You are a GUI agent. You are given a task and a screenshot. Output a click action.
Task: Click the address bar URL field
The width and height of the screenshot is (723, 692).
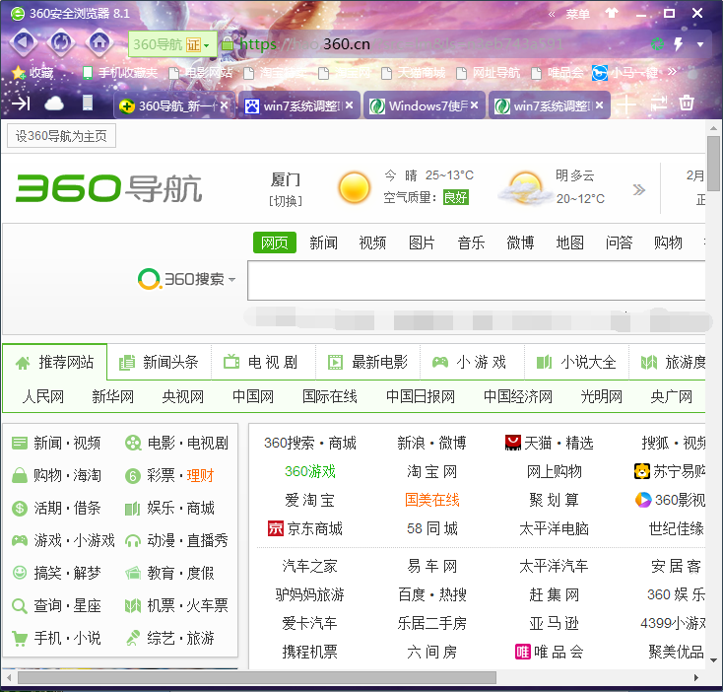433,44
